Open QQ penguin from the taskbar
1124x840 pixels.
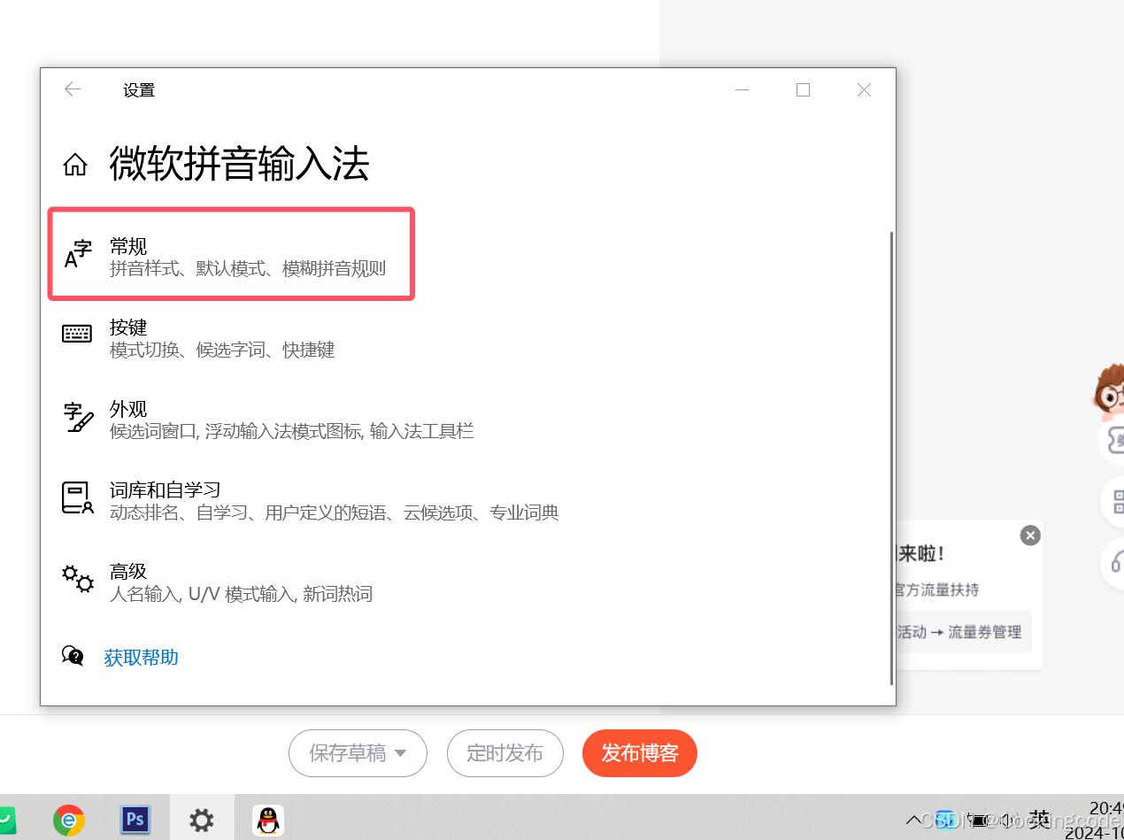(x=268, y=821)
